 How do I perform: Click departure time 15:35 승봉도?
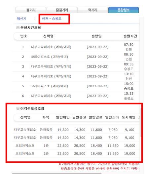click(x=129, y=96)
